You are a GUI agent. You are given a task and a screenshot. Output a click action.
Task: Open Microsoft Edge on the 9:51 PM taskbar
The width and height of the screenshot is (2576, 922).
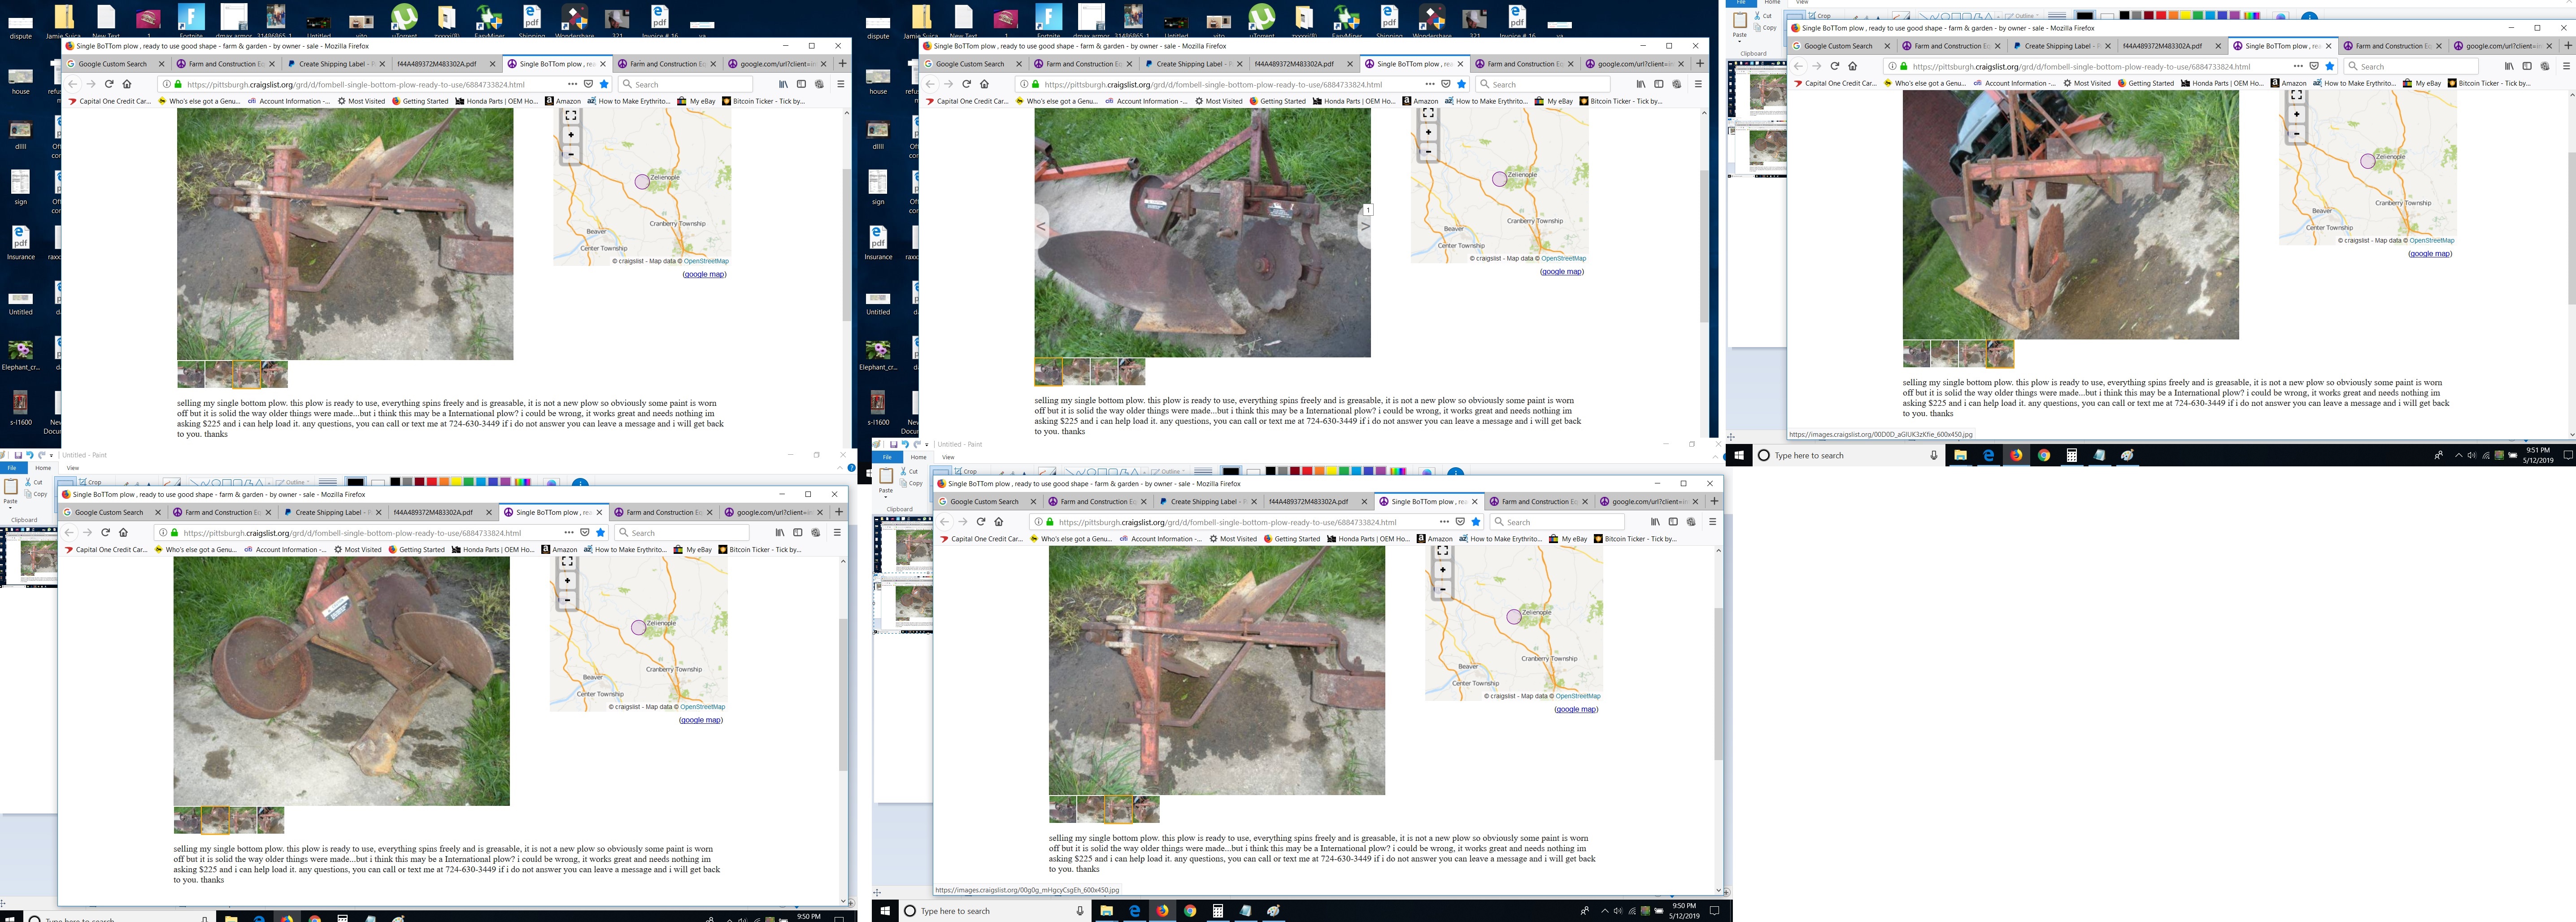1988,455
